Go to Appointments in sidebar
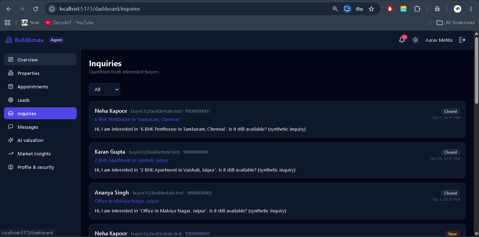Viewport: 479px width, 237px height. tap(40, 86)
